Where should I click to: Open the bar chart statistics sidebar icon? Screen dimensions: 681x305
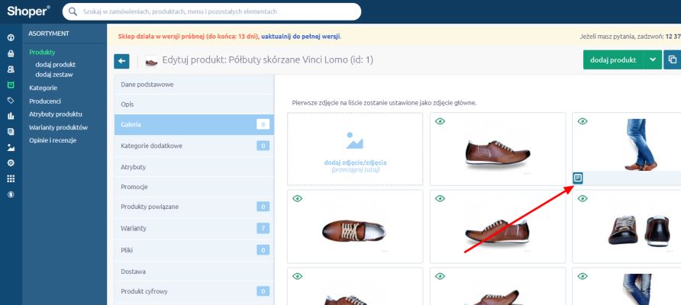pos(11,116)
